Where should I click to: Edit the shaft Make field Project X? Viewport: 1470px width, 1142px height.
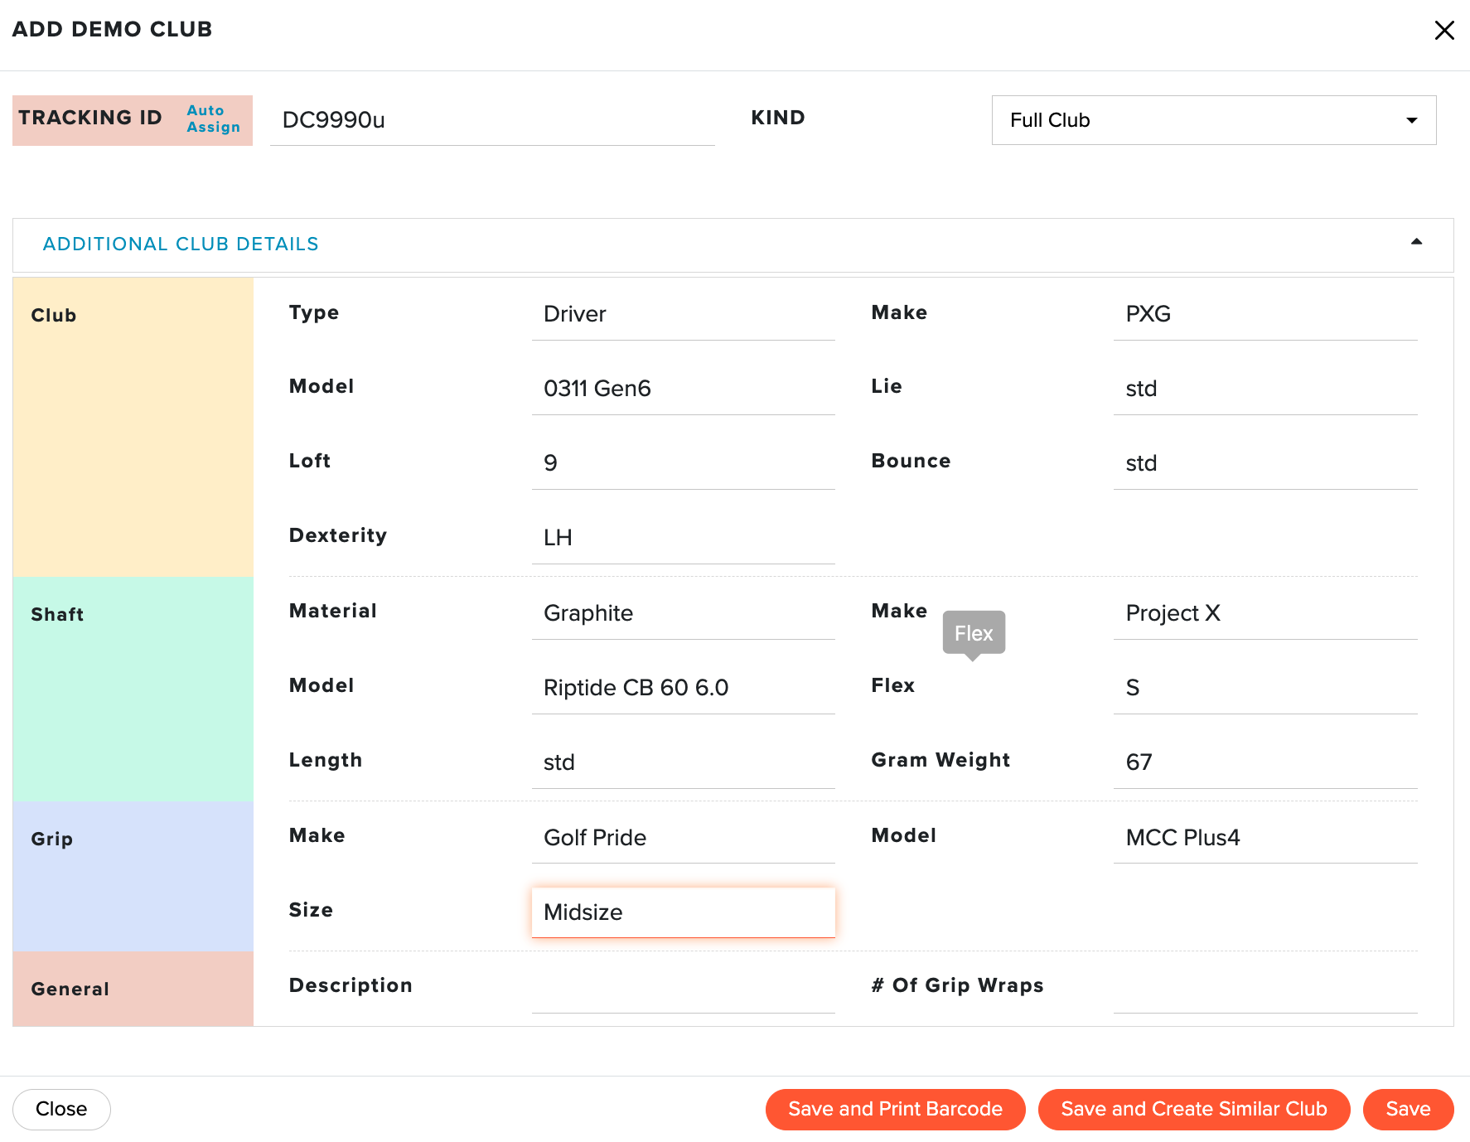point(1265,613)
